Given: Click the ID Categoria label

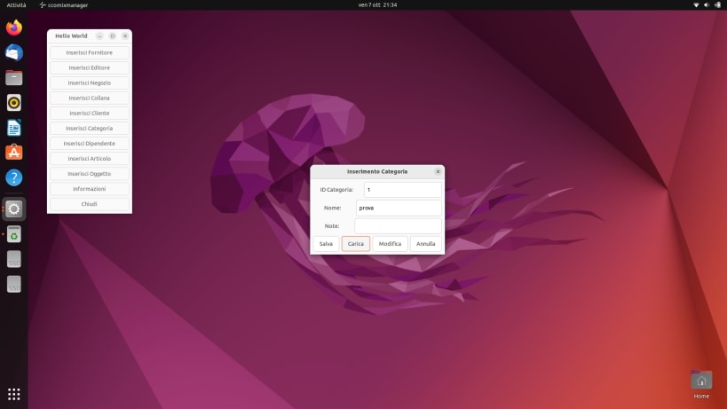Looking at the screenshot, I should [x=336, y=190].
